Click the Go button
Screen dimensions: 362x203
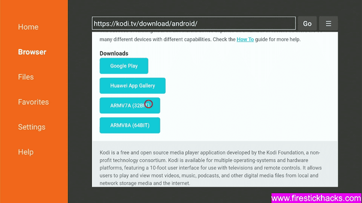[x=307, y=24]
